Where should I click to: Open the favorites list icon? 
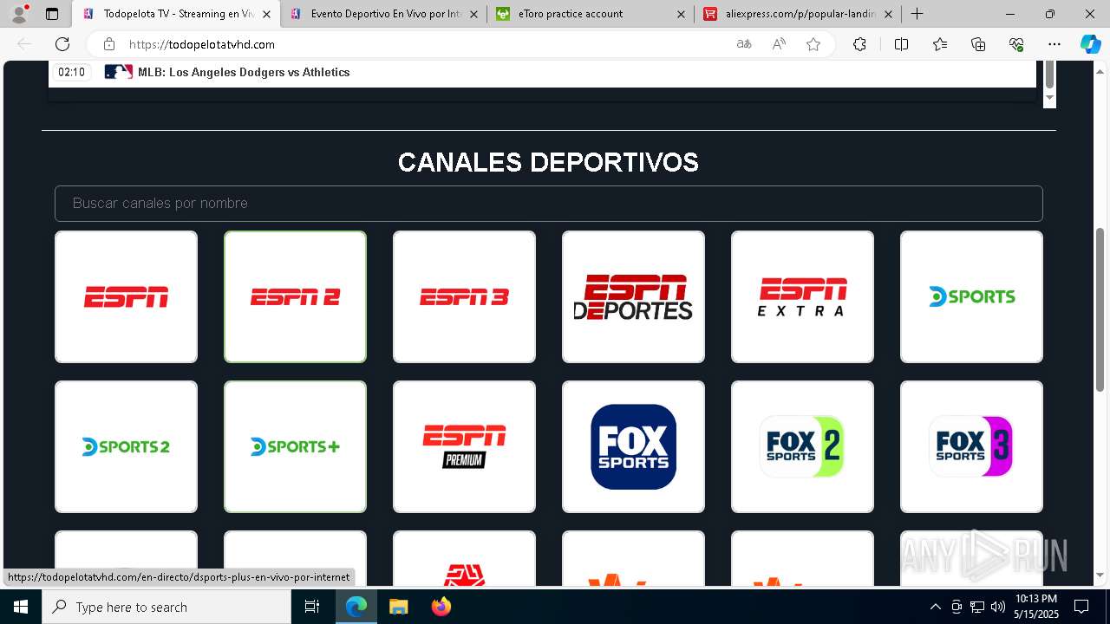[x=940, y=44]
